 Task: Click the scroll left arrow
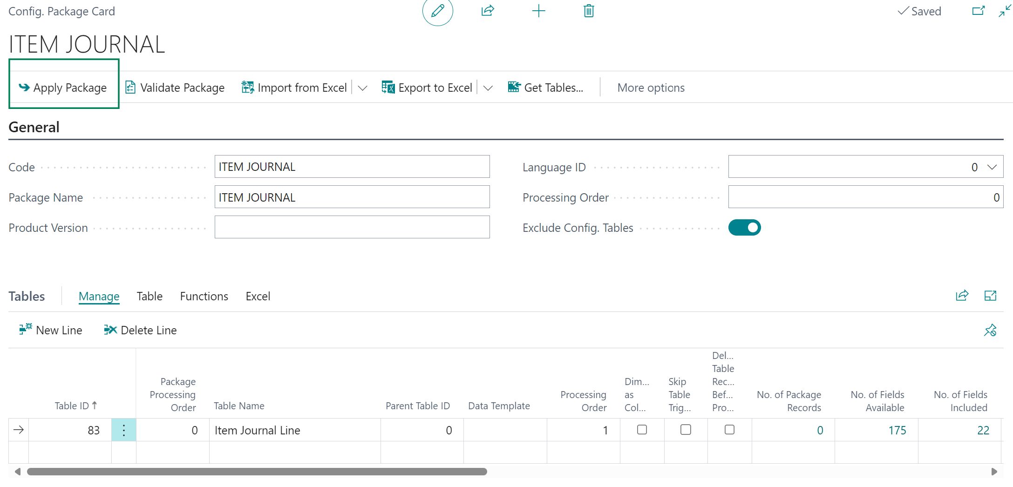click(x=17, y=472)
